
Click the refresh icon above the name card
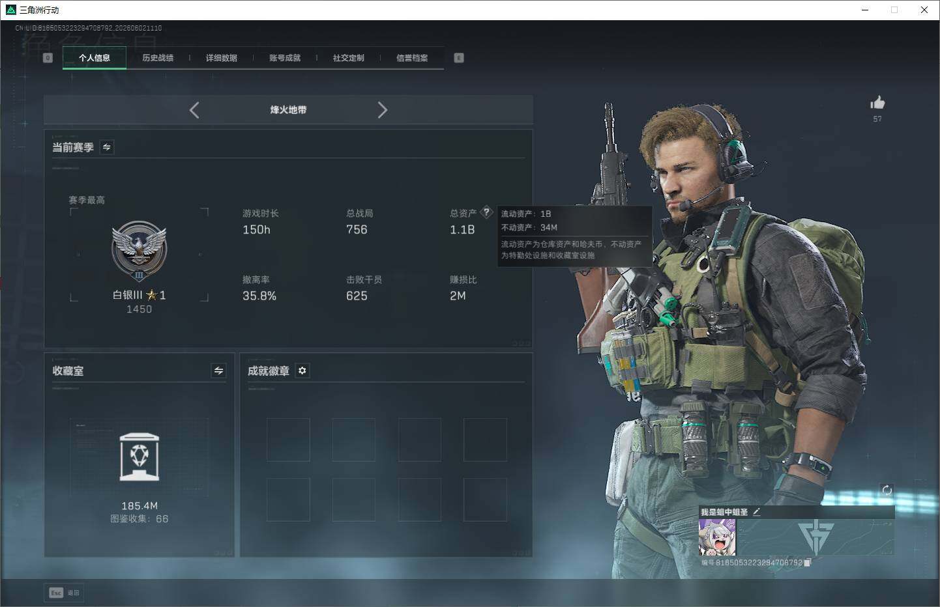coord(887,490)
